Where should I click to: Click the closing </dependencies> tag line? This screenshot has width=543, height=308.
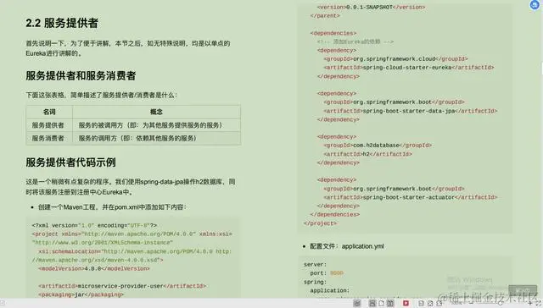point(335,214)
